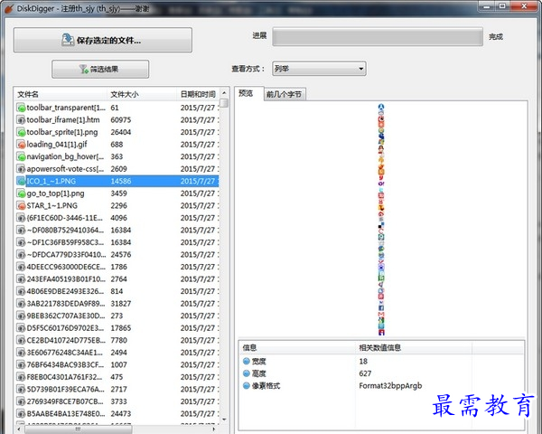Click the horizontal scrollbar's left arrow

pyautogui.click(x=19, y=429)
